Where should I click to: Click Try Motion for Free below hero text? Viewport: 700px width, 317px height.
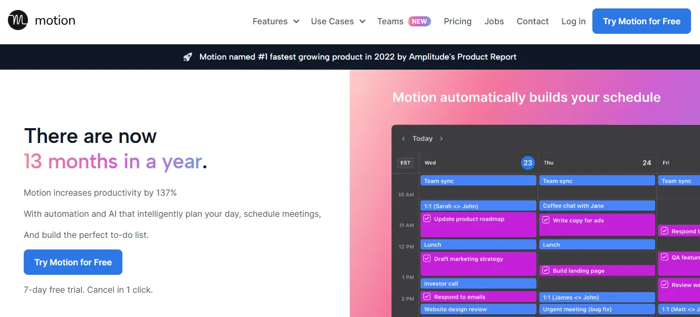click(73, 262)
